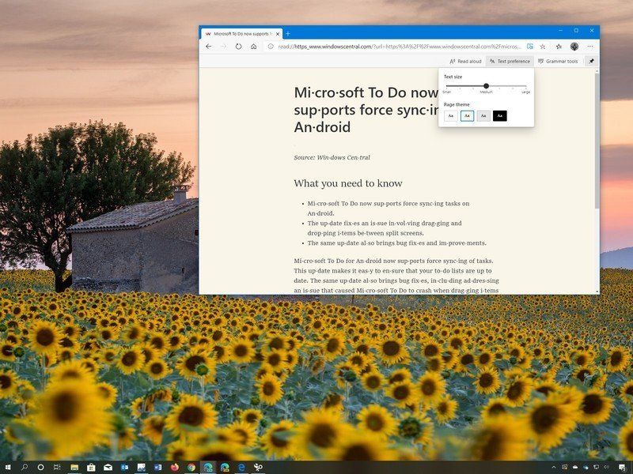Image resolution: width=633 pixels, height=474 pixels.
Task: Start Read aloud
Action: coord(465,62)
